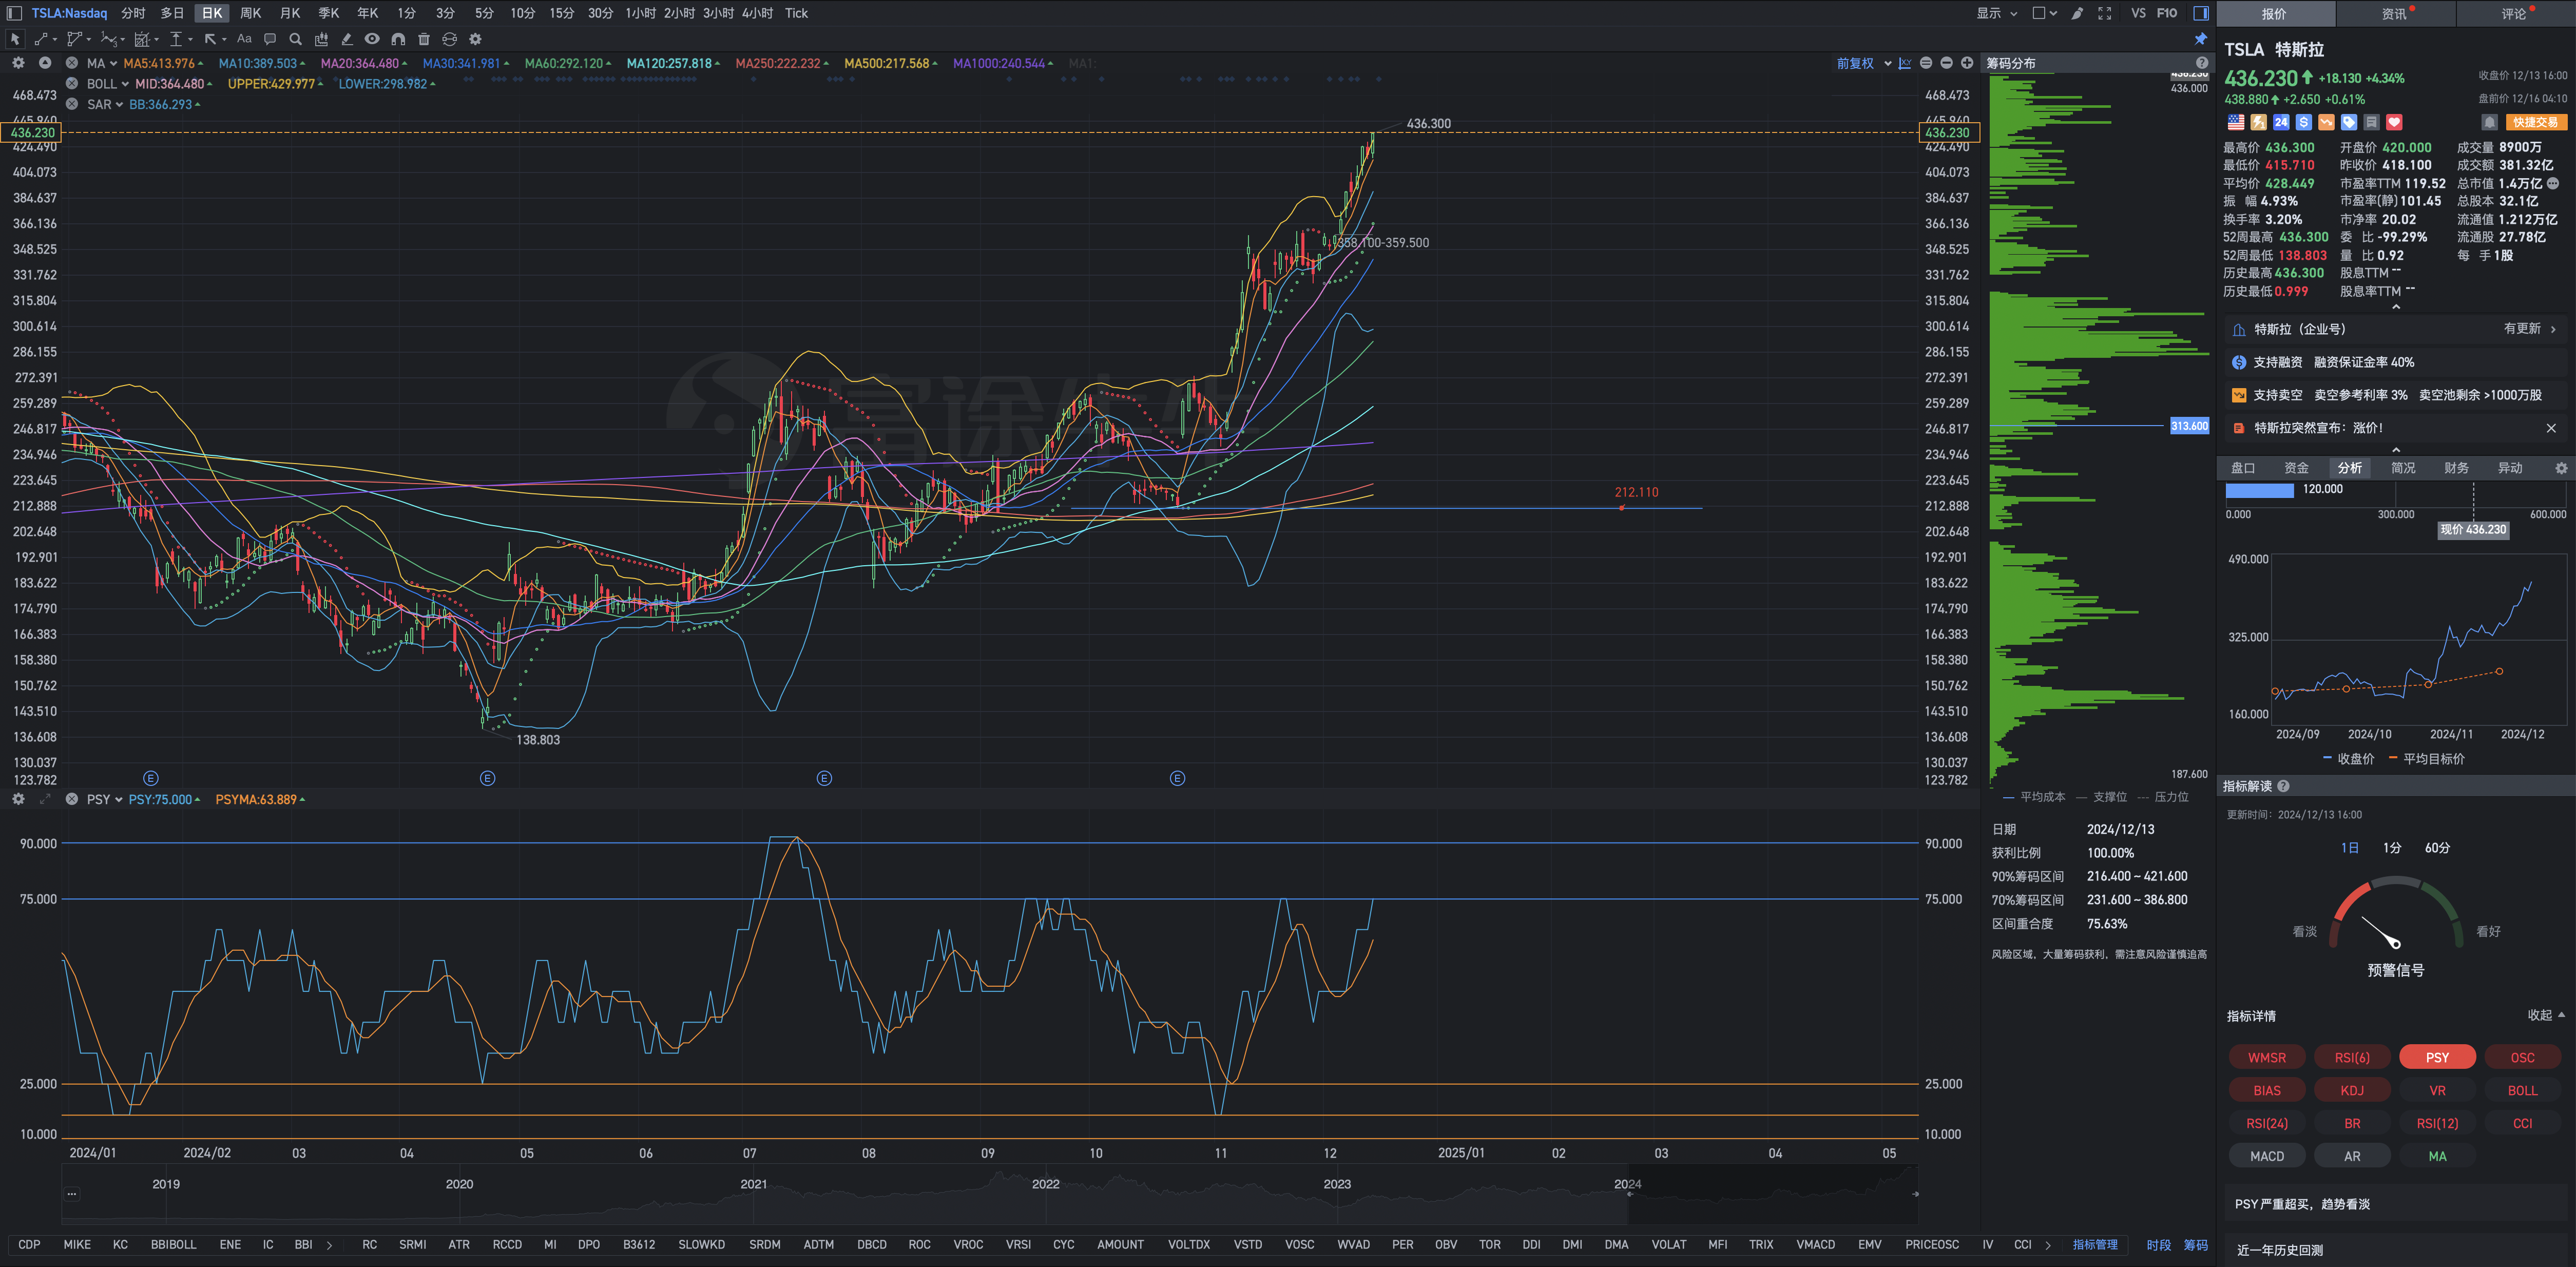Open the 前复权 adjustment dropdown
Image resolution: width=2576 pixels, height=1267 pixels.
(x=1864, y=63)
